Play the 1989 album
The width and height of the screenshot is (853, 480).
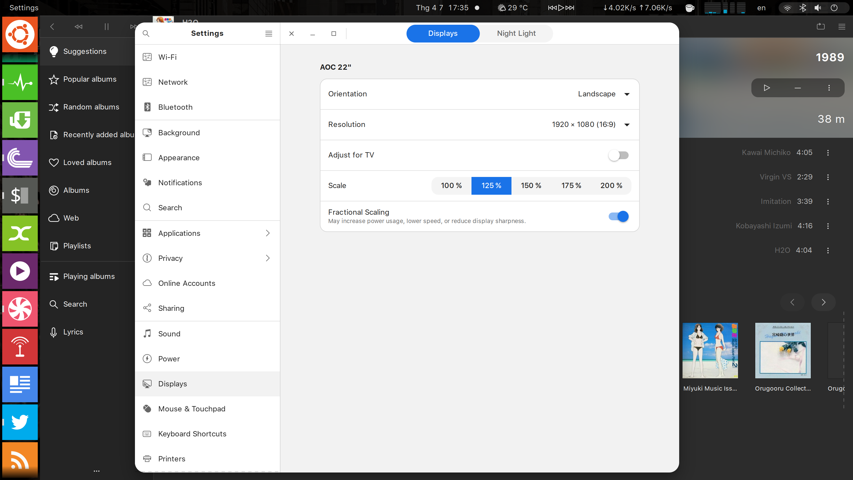[x=767, y=88]
